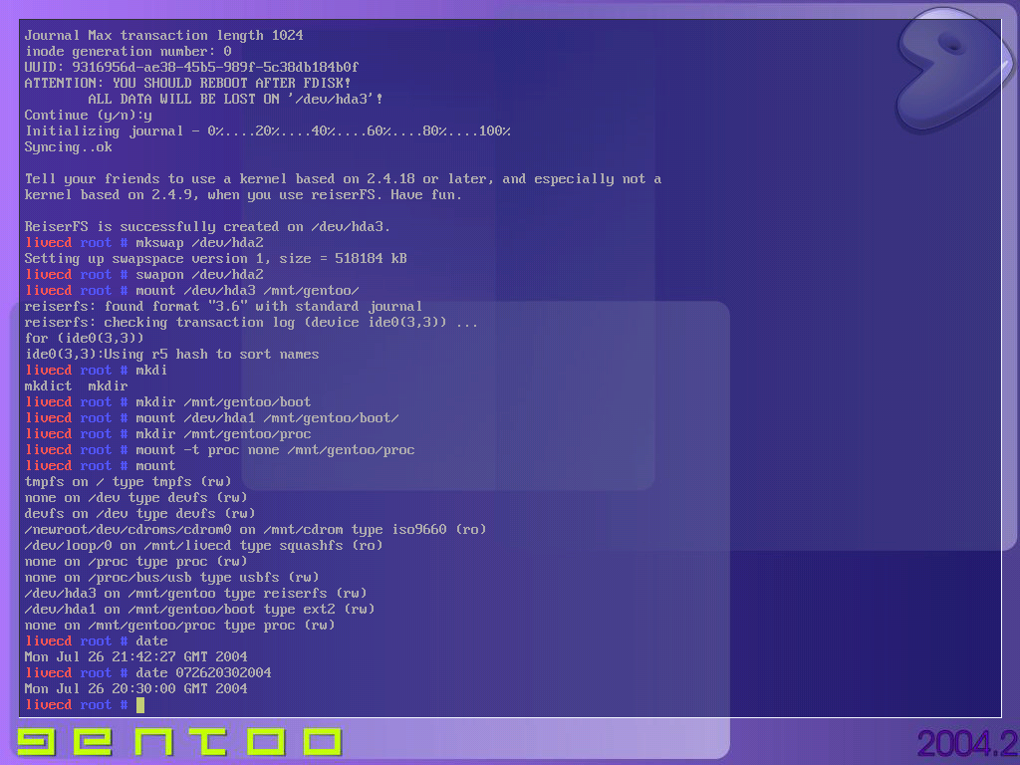Image resolution: width=1020 pixels, height=765 pixels.
Task: Click 'tmpfs on / type tmpfs' line
Action: [x=128, y=482]
